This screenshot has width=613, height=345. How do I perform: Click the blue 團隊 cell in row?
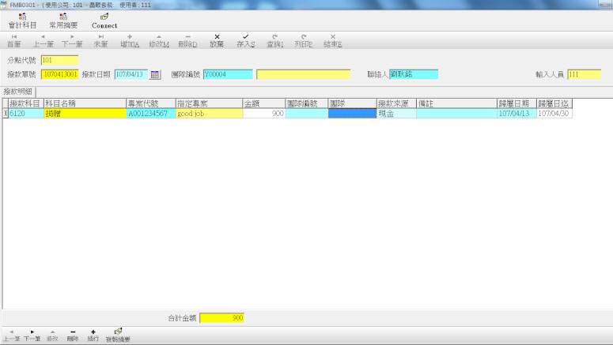click(x=351, y=114)
